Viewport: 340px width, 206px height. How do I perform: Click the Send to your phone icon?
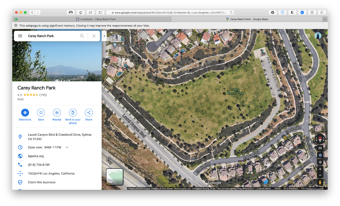pos(73,112)
